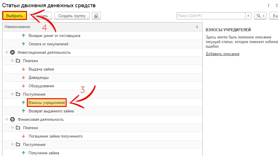Click the Investment activity circle icon
Viewport: 278px width, 156px height.
[12, 53]
